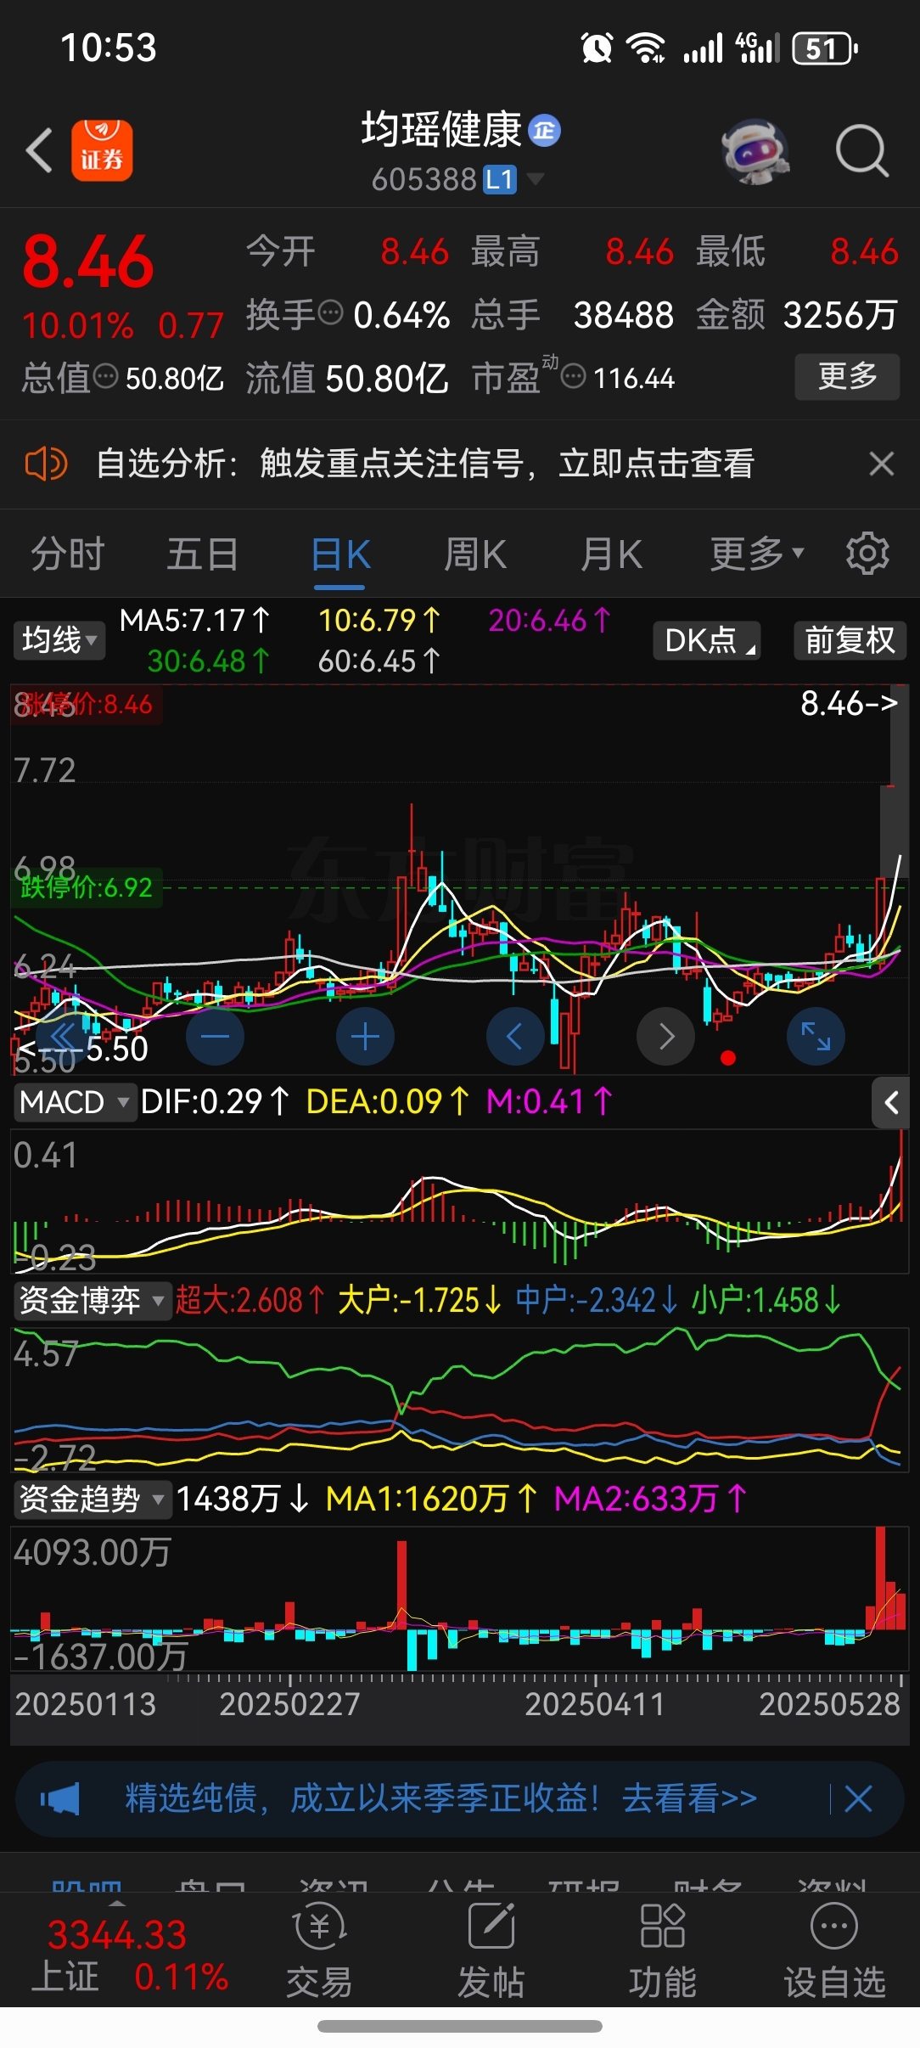The width and height of the screenshot is (920, 2048).
Task: Tap the 涨停价:8.46 limit-up label
Action: tap(87, 704)
